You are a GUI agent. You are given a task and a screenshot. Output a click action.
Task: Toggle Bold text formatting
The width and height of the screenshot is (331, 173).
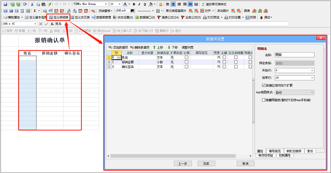pos(134,4)
